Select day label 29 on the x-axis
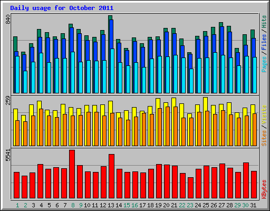Viewport: 270px width, 211px height. pos(237,205)
